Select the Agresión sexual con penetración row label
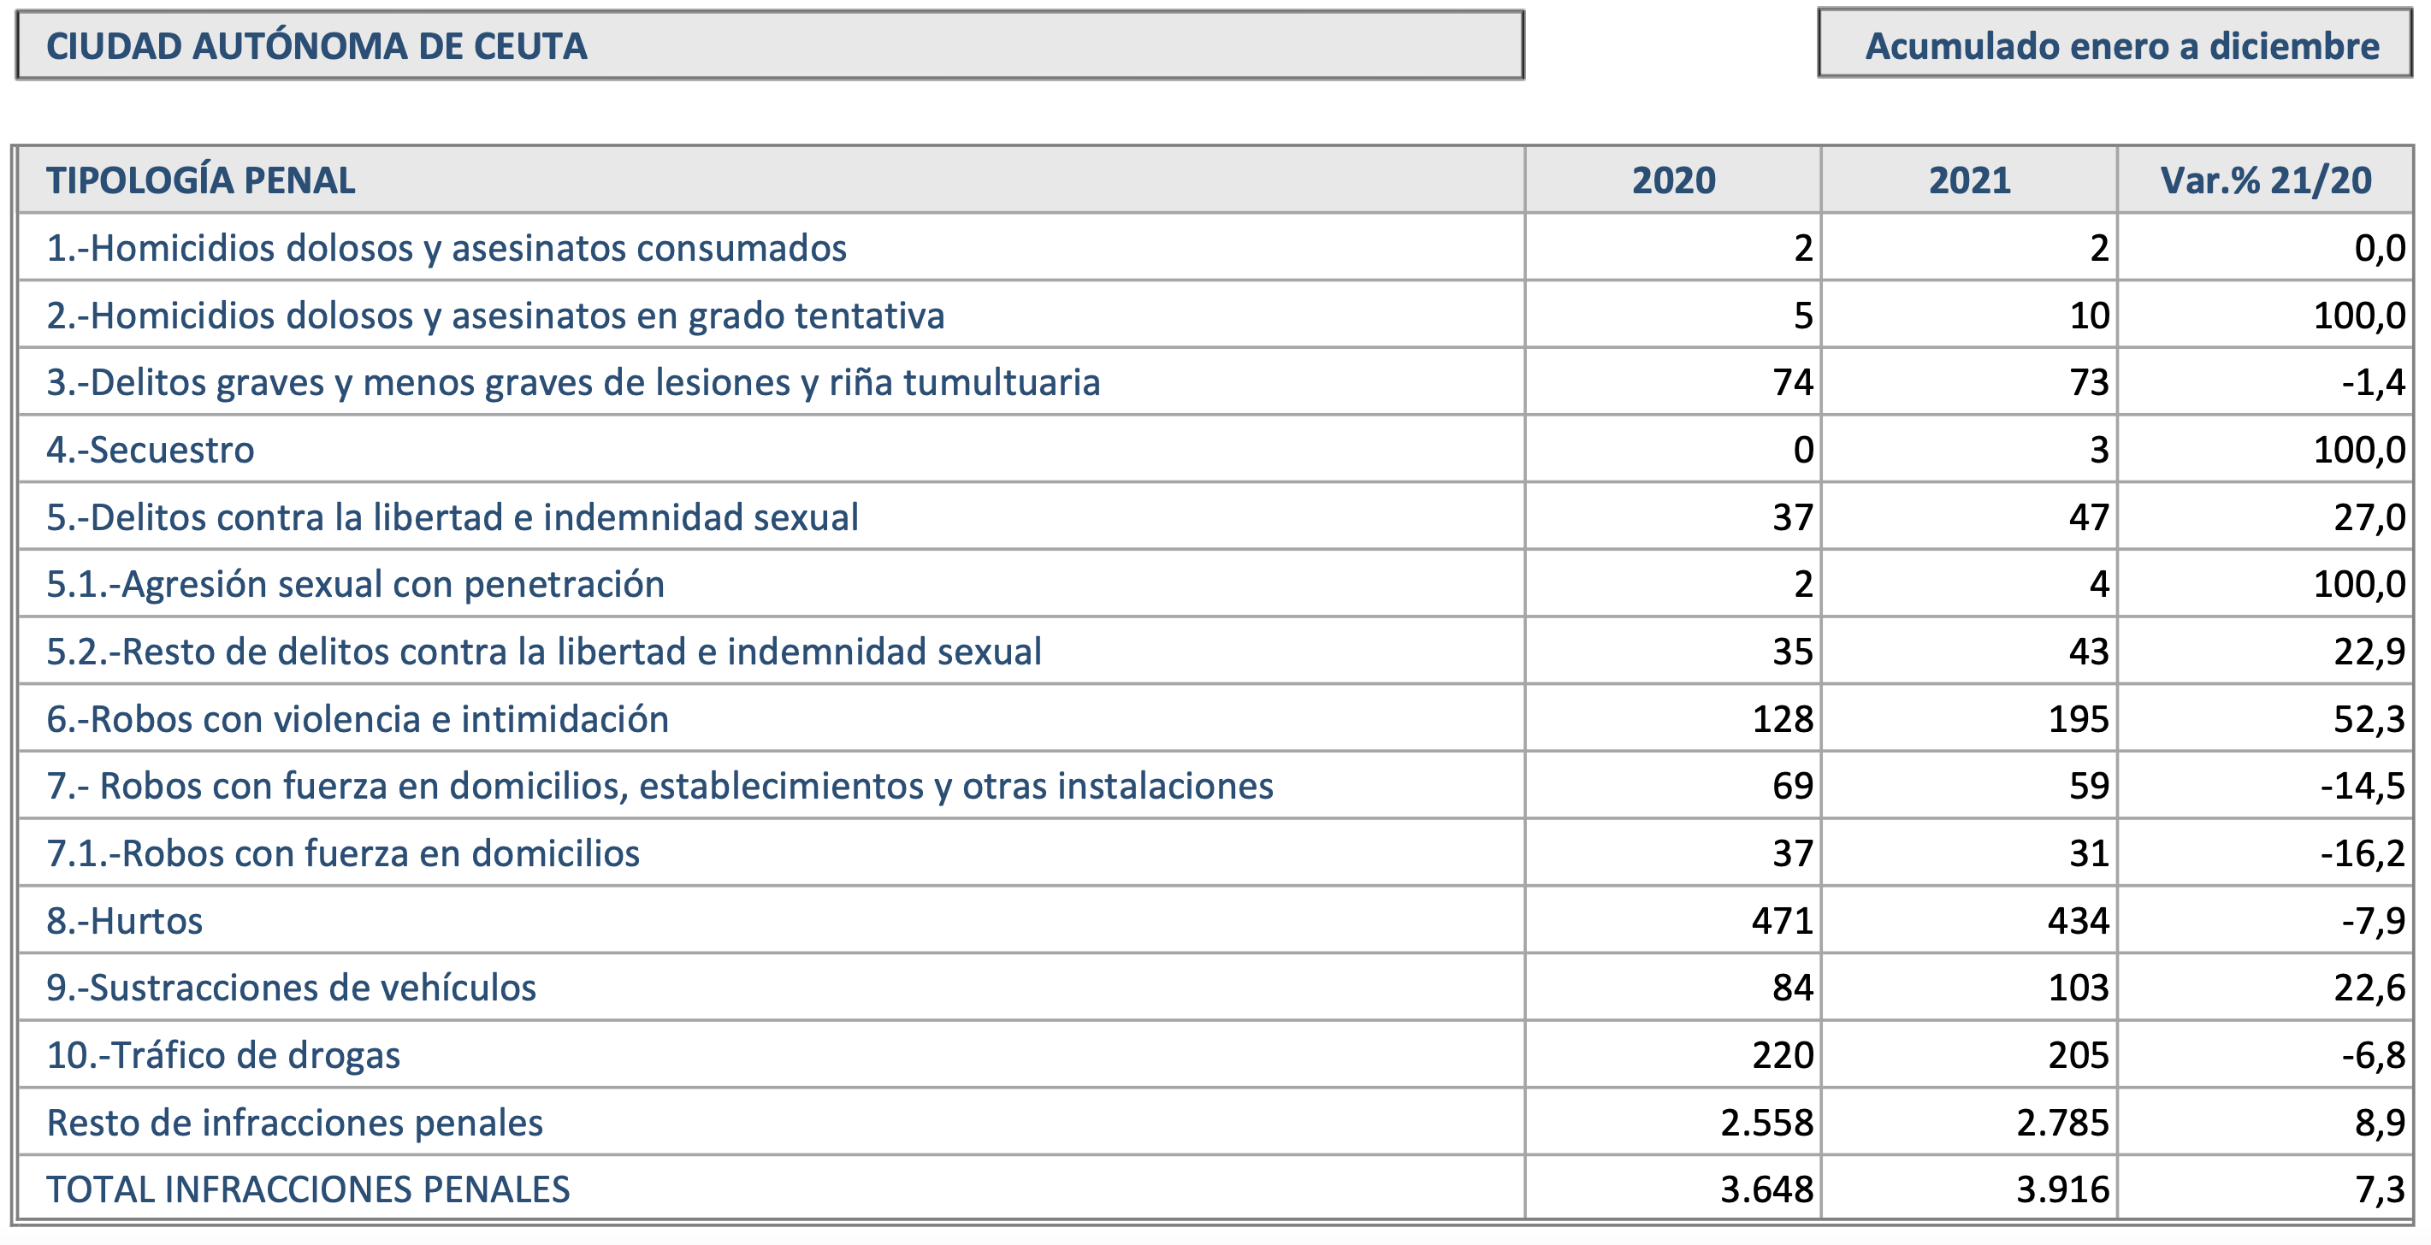 tap(356, 585)
